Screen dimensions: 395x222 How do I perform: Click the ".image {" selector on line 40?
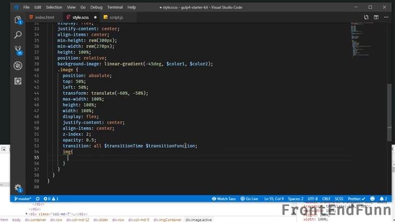pyautogui.click(x=67, y=70)
